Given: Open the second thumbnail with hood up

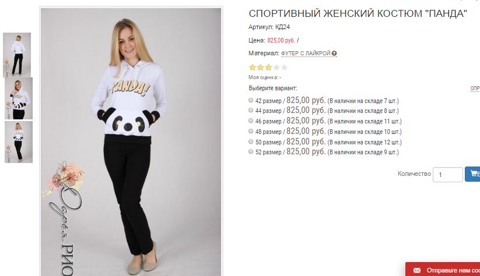Looking at the screenshot, I should coord(18,98).
